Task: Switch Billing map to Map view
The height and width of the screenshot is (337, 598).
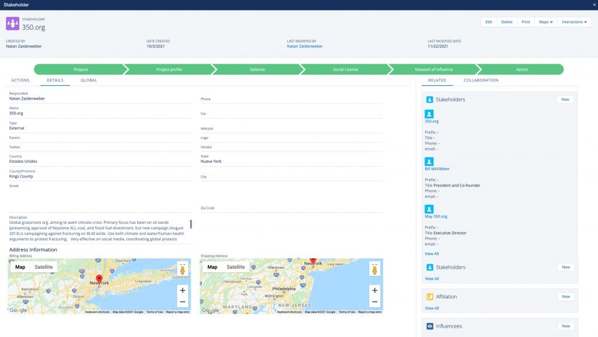Action: click(20, 267)
